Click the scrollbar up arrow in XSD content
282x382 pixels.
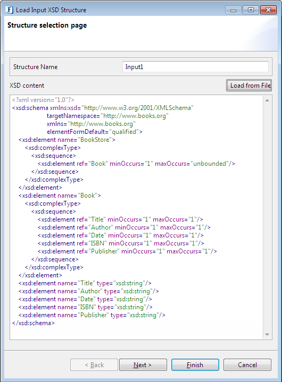point(267,100)
